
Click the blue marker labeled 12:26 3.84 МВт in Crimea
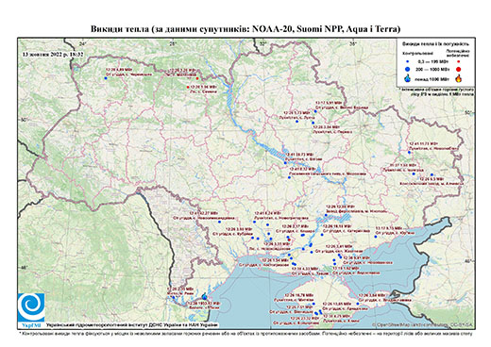click(358, 304)
